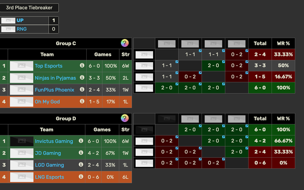Click the Oh My God logo image

click(22, 101)
